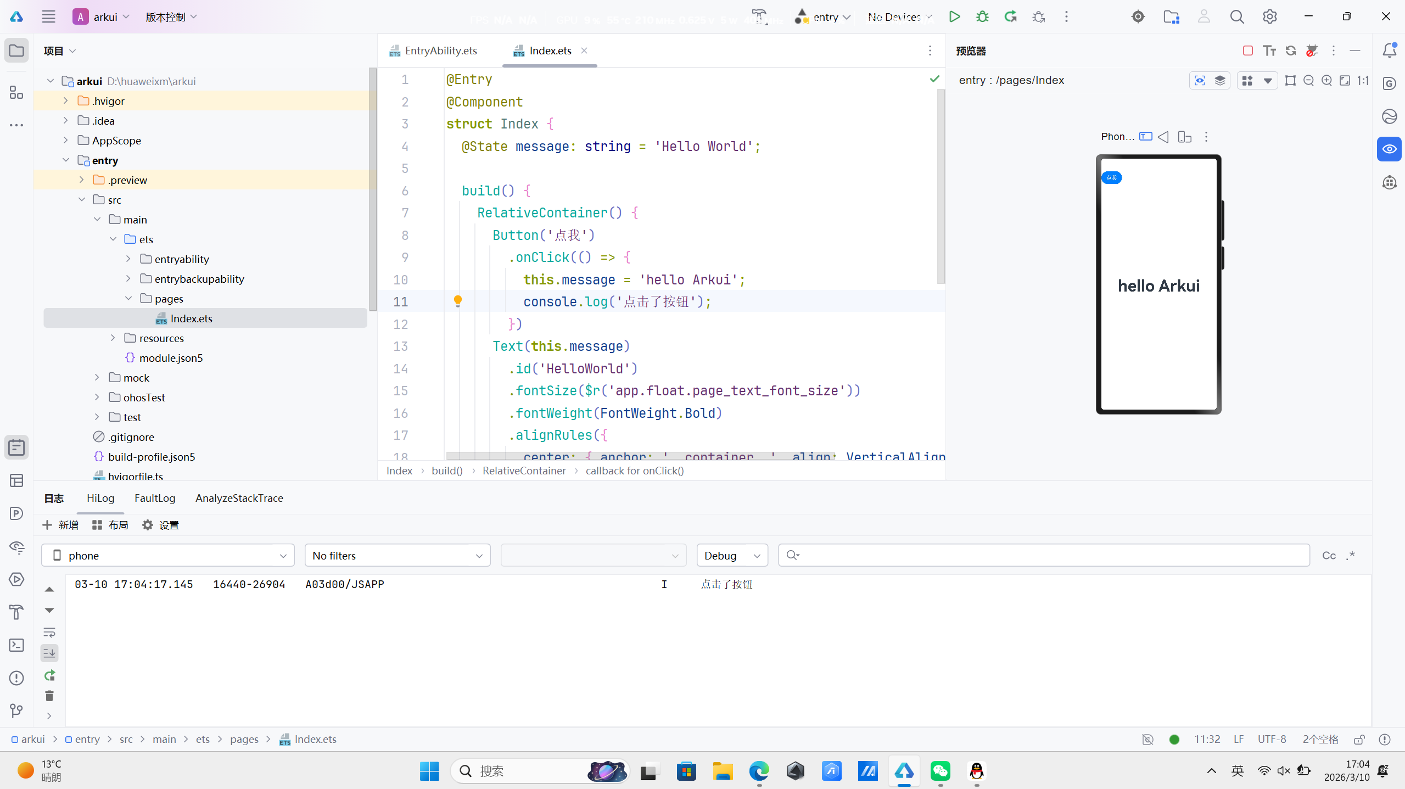Screen dimensions: 1405x789
Task: Run the entry app with green play icon
Action: tap(954, 16)
